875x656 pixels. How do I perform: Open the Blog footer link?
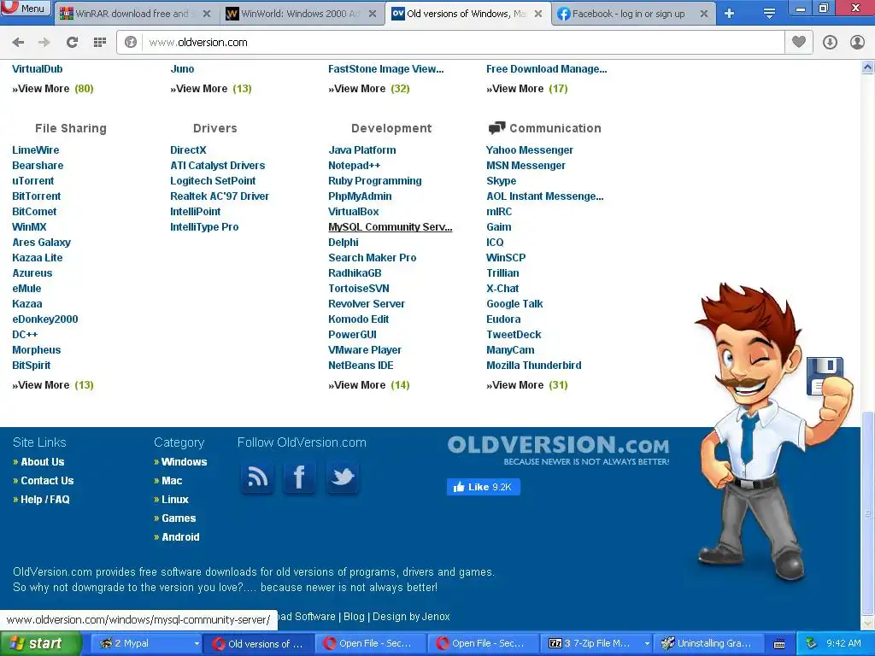pyautogui.click(x=354, y=617)
